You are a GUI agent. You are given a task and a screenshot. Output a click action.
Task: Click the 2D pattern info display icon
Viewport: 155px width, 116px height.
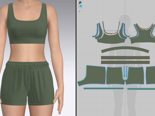tap(80, 2)
